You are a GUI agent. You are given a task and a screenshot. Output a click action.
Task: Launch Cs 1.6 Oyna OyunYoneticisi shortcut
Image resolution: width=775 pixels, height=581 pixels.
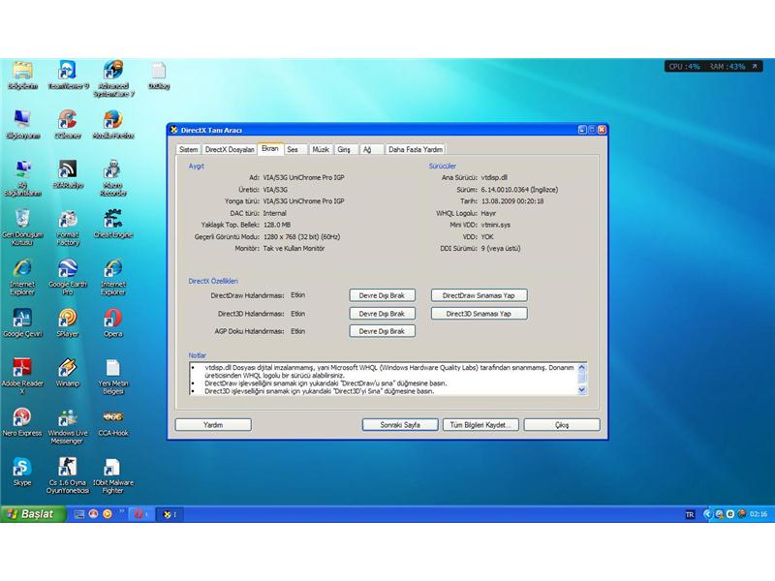(68, 475)
